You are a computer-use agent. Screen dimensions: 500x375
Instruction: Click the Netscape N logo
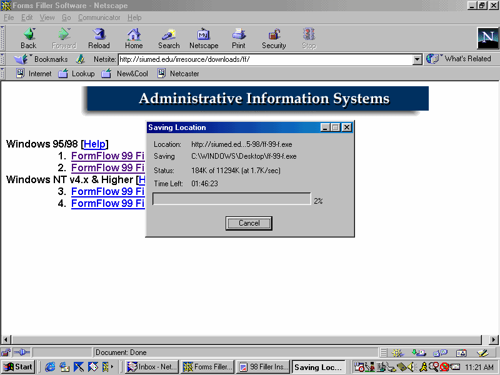pyautogui.click(x=487, y=38)
